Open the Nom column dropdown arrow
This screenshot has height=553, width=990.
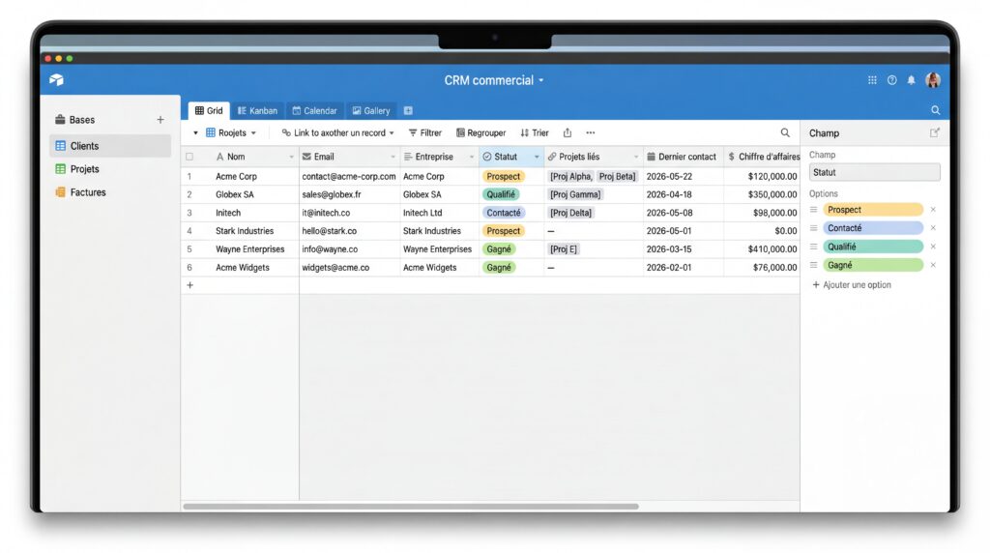coord(291,158)
